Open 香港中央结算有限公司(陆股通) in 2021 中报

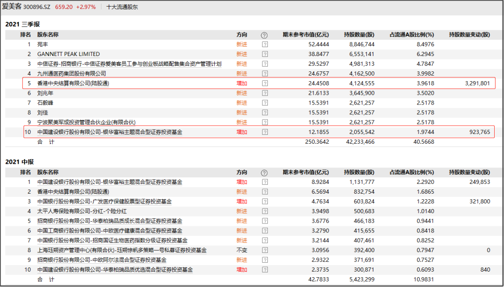click(x=73, y=192)
